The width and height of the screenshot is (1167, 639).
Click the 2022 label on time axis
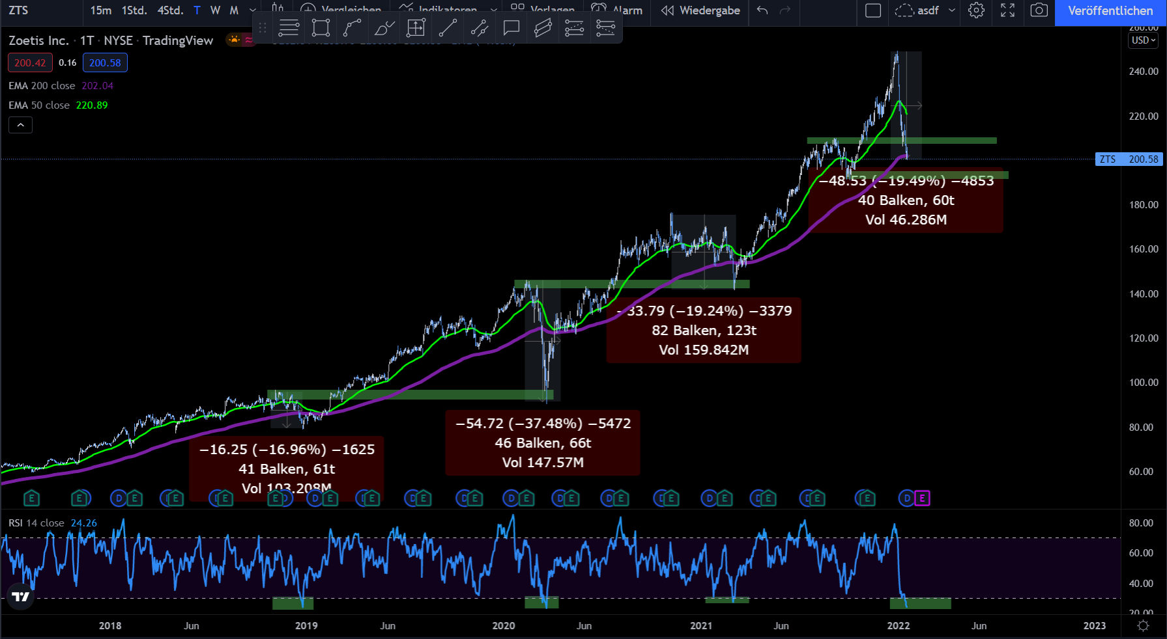[899, 626]
